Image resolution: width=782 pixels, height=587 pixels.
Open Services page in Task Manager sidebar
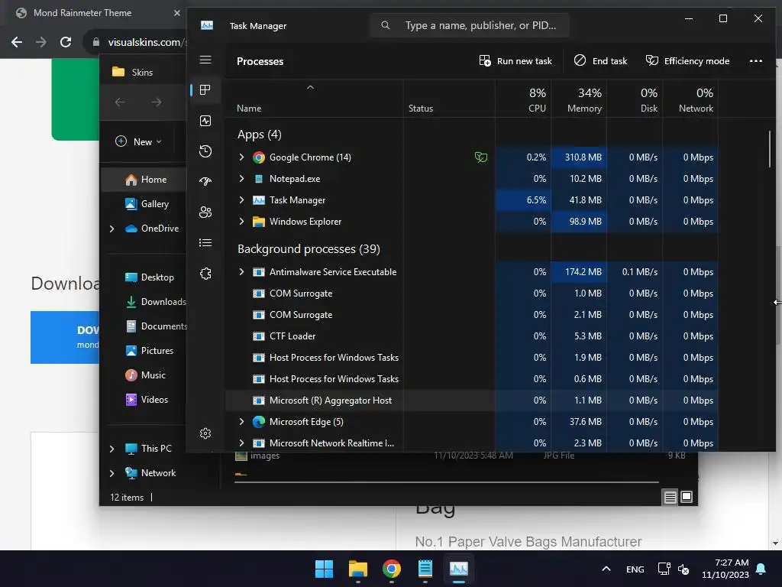pos(205,274)
